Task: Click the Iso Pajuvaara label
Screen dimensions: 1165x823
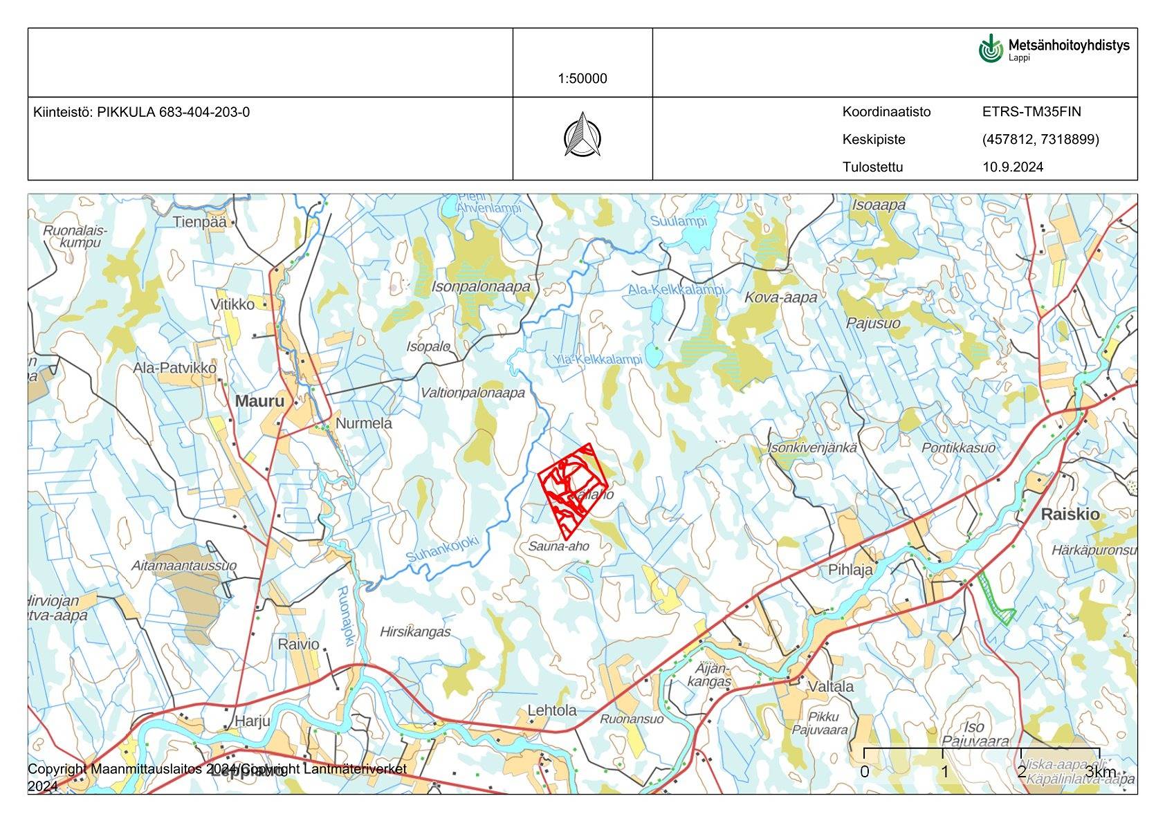Action: 975,734
